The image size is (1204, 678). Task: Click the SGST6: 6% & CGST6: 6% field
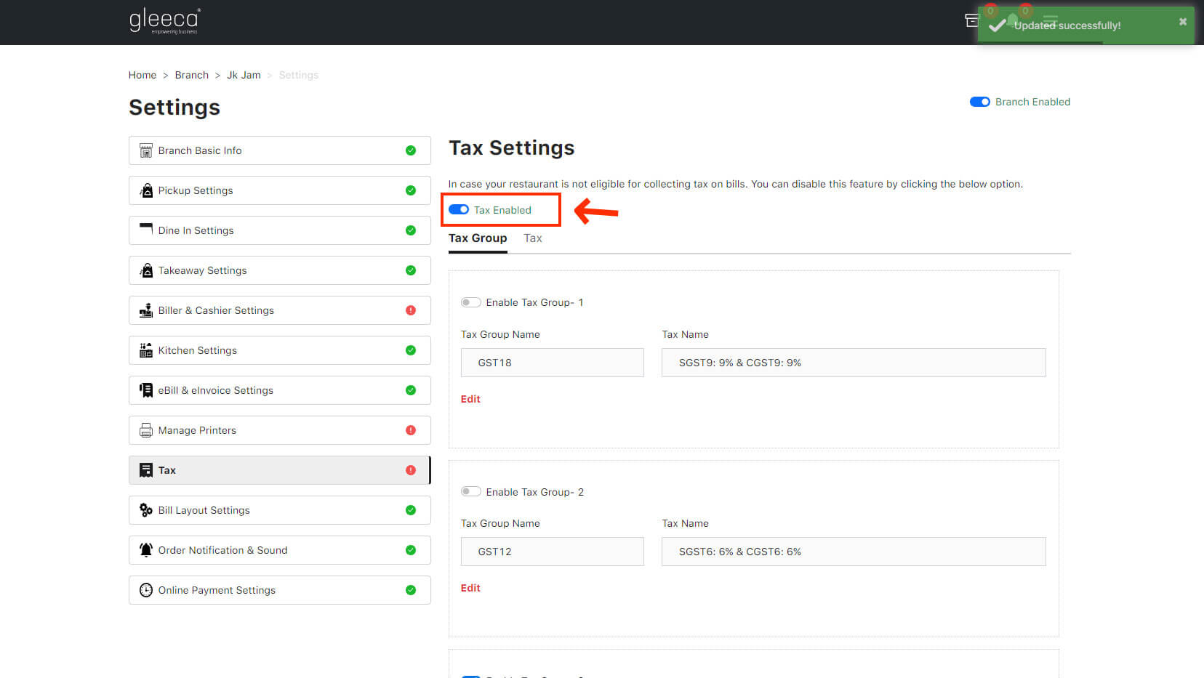pos(854,552)
